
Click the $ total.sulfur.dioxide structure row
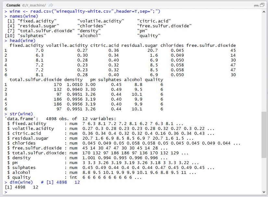[x=98, y=153]
